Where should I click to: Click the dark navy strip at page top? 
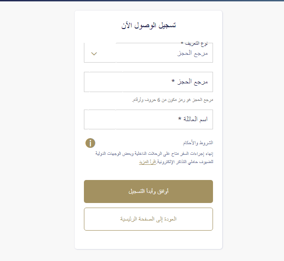pos(142,0)
